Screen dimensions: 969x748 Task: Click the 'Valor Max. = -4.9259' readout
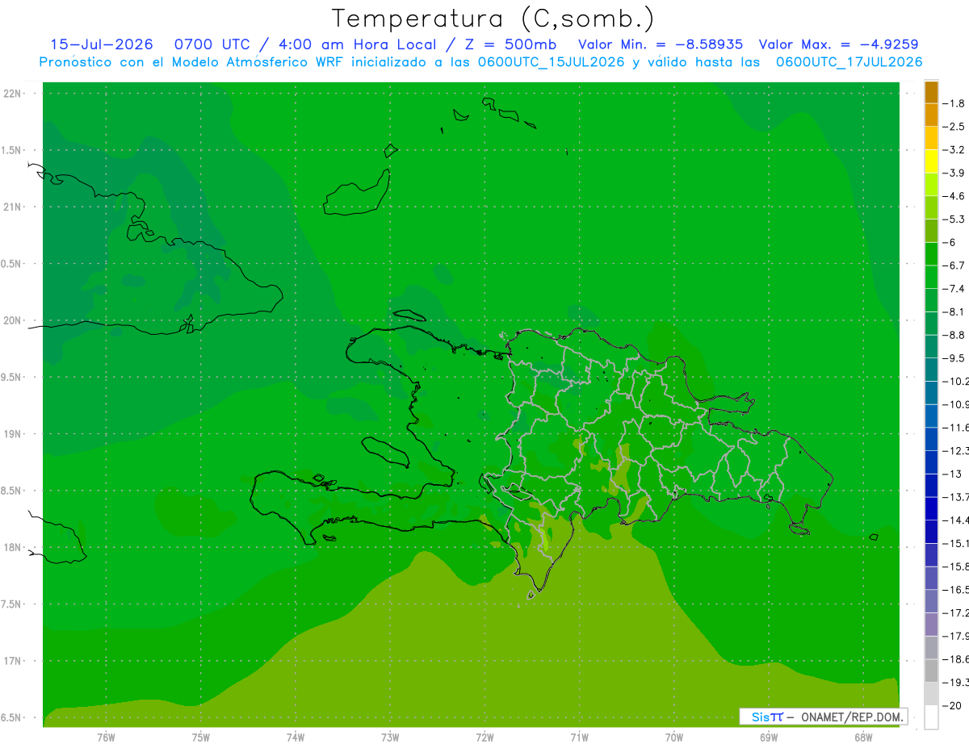tap(838, 44)
